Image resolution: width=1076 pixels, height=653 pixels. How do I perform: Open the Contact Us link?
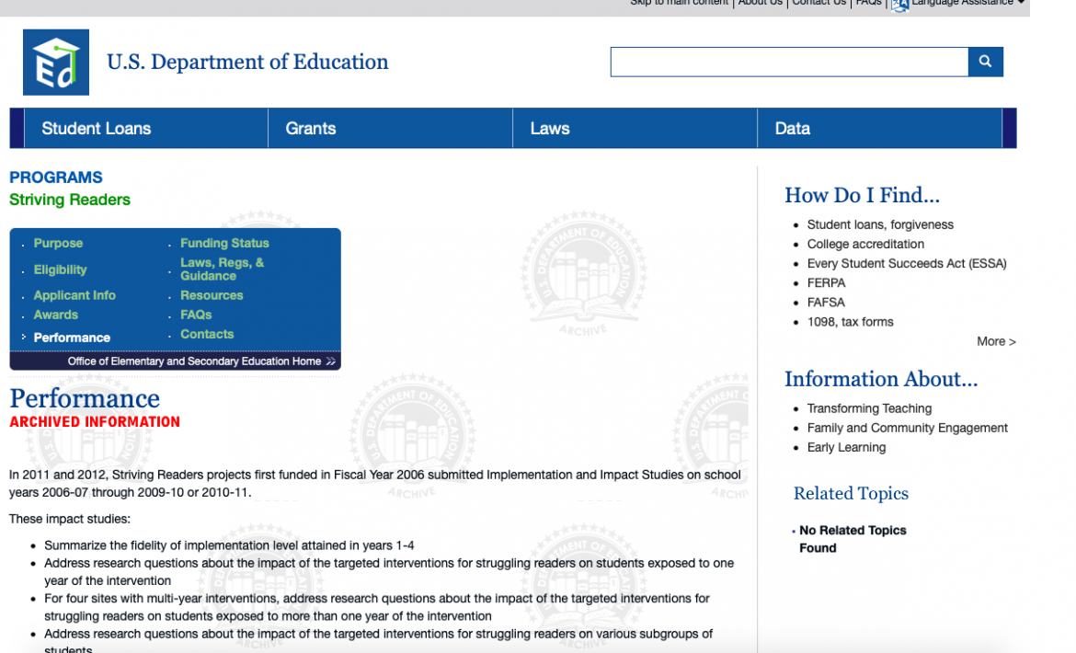click(x=819, y=4)
